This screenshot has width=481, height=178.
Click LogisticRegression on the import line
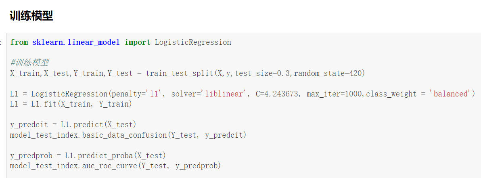click(193, 42)
